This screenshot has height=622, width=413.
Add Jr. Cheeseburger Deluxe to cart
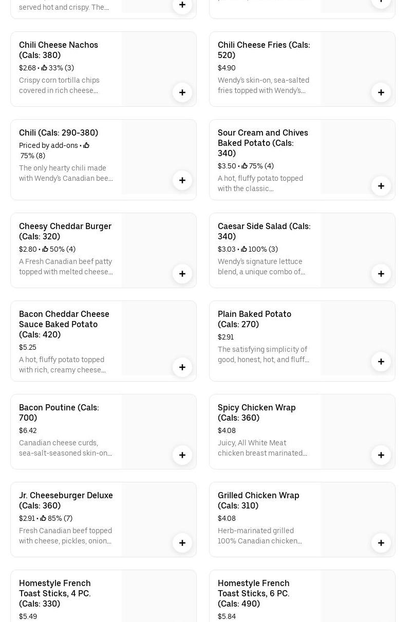182,543
